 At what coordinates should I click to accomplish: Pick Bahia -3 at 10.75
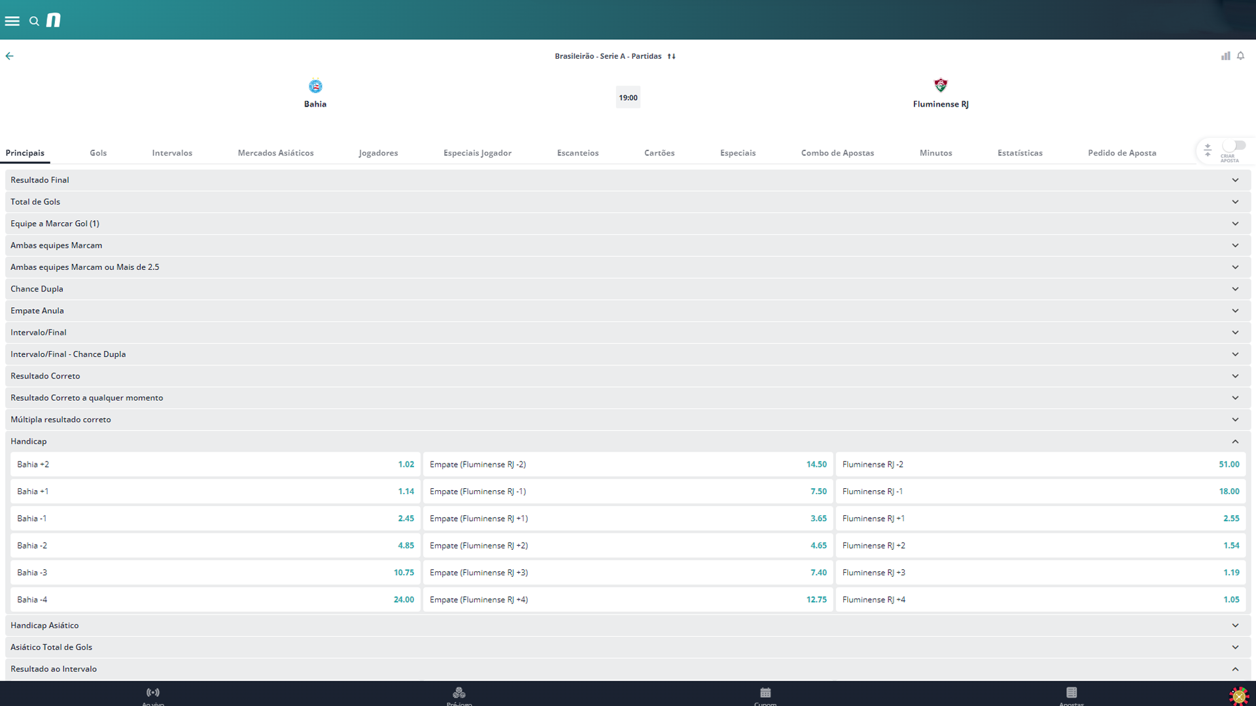click(x=215, y=573)
